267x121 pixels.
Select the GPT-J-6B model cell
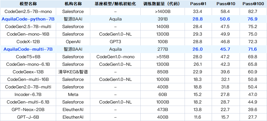coord(28,117)
